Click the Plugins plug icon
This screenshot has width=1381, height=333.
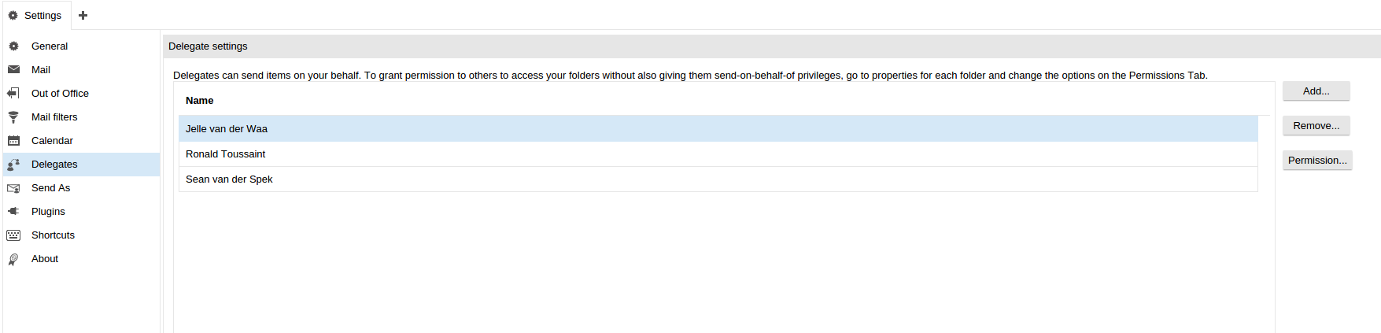[13, 212]
